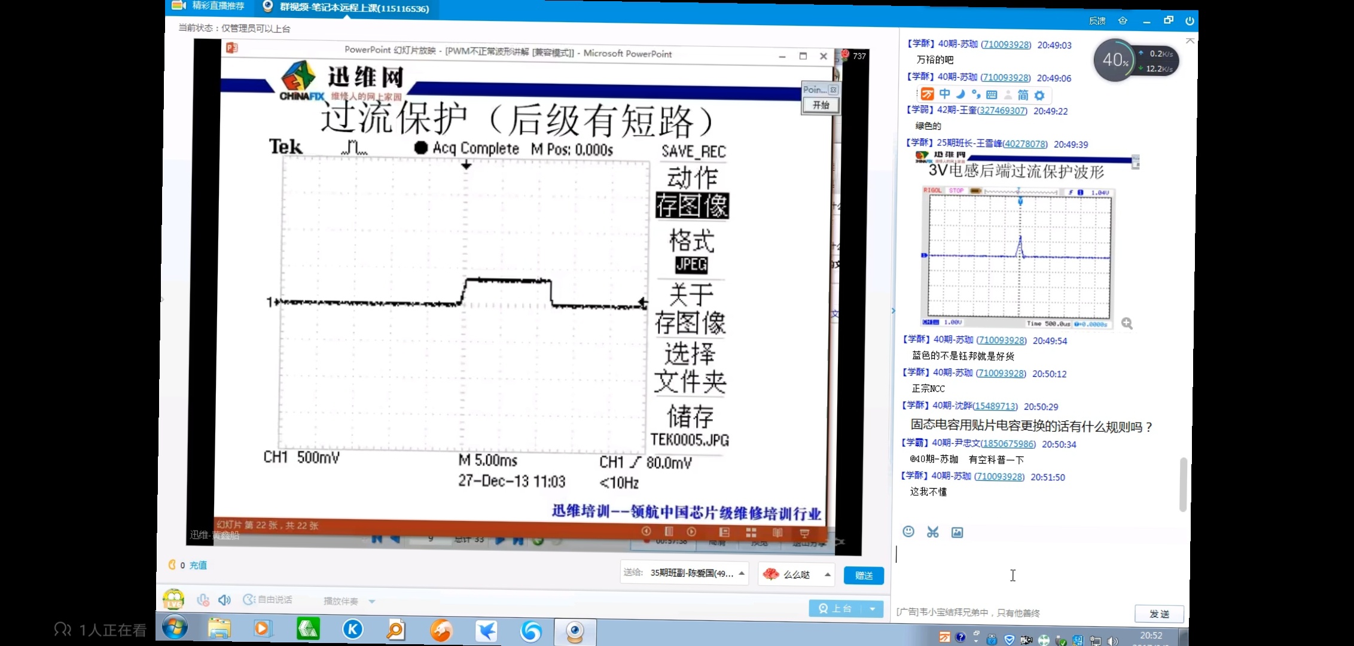Open Sogou browser from taskbar
This screenshot has width=1354, height=646.
[x=530, y=631]
